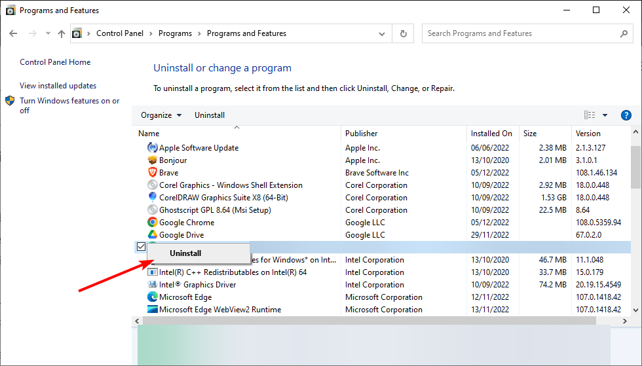Open the recent locations dropdown arrow
This screenshot has width=642, height=366.
point(48,33)
